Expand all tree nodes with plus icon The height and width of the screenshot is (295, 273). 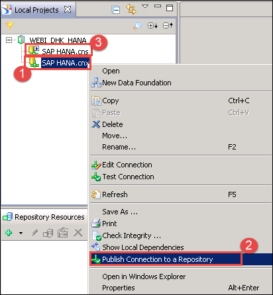(x=152, y=26)
